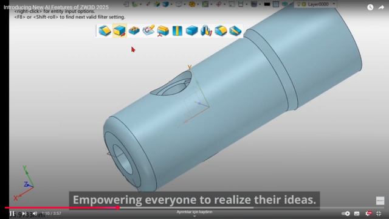Open video title 'Introducing New AI Features of ZW3D 2025'
Image resolution: width=389 pixels, height=219 pixels.
point(56,7)
